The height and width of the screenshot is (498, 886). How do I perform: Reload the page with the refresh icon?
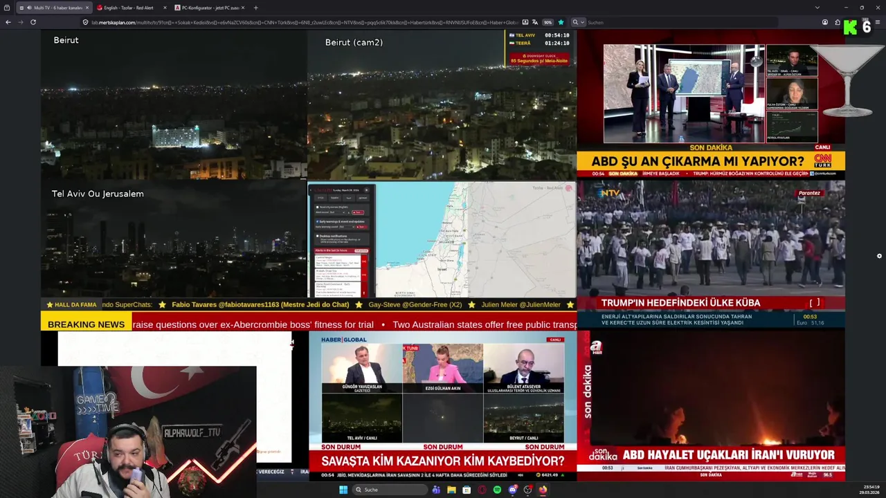click(33, 22)
